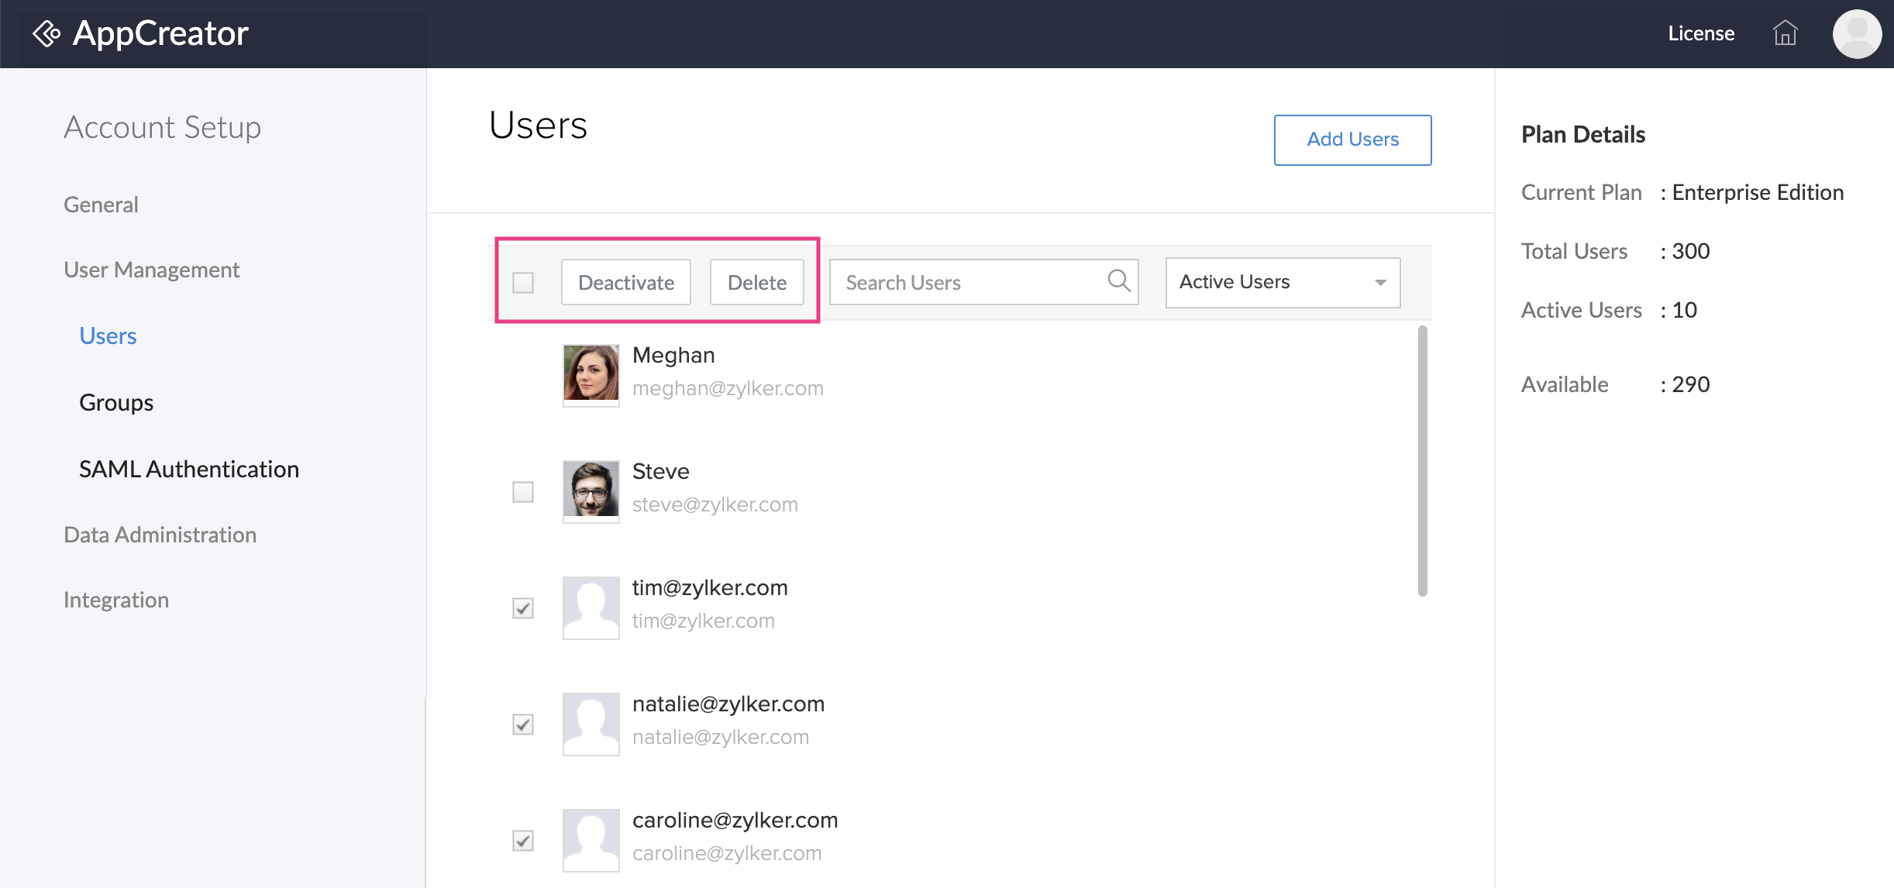Open the profile avatar menu
Image resolution: width=1894 pixels, height=888 pixels.
click(1857, 33)
